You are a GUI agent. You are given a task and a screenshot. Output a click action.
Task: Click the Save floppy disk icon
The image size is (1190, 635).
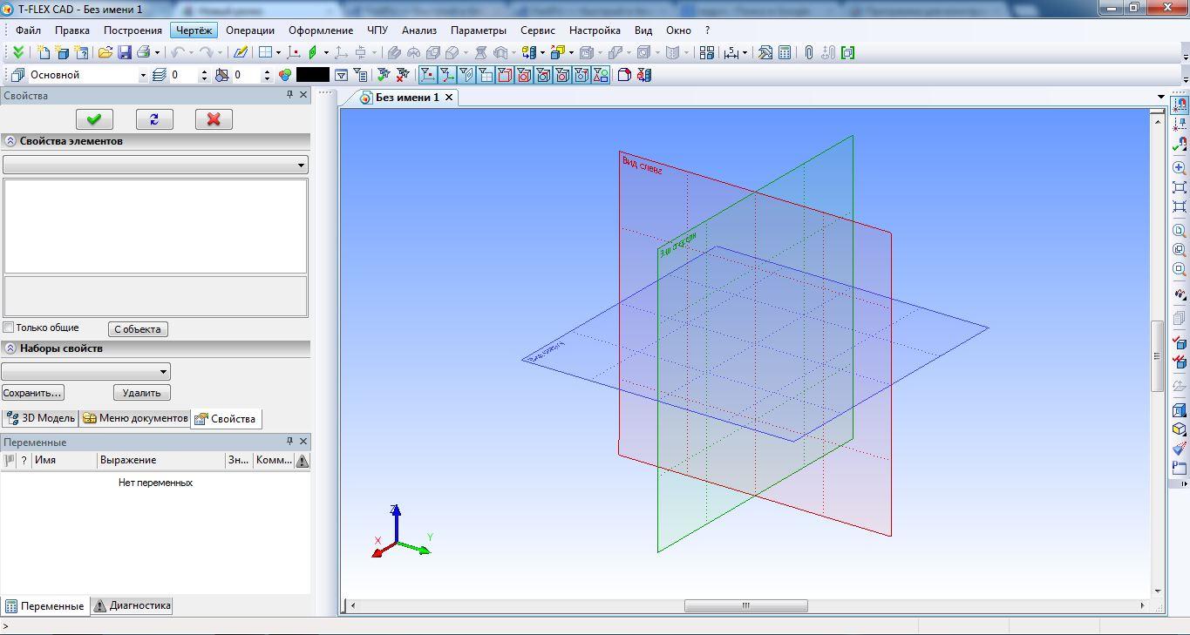click(125, 52)
